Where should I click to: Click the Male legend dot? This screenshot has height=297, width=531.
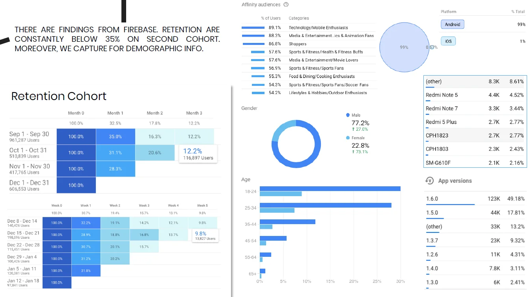point(348,115)
